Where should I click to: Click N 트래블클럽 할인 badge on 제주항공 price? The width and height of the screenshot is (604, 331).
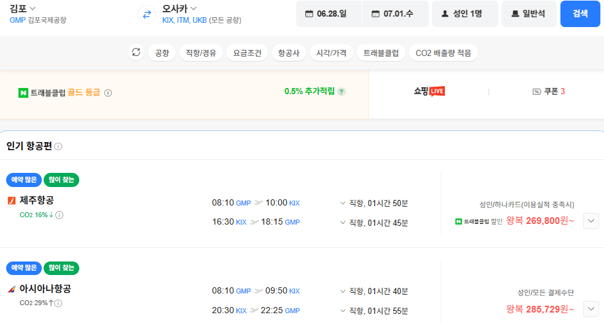click(x=479, y=221)
